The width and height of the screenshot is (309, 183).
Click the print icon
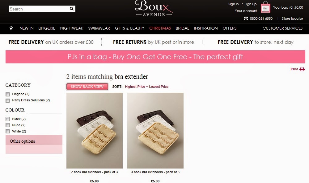tap(302, 69)
